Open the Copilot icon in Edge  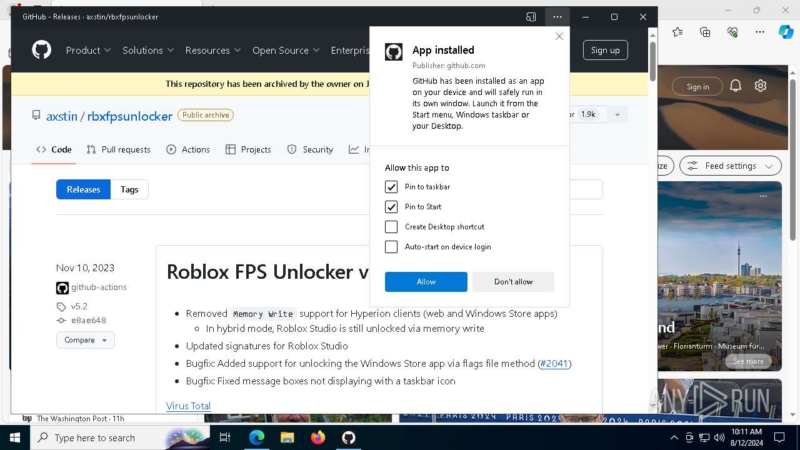point(786,32)
